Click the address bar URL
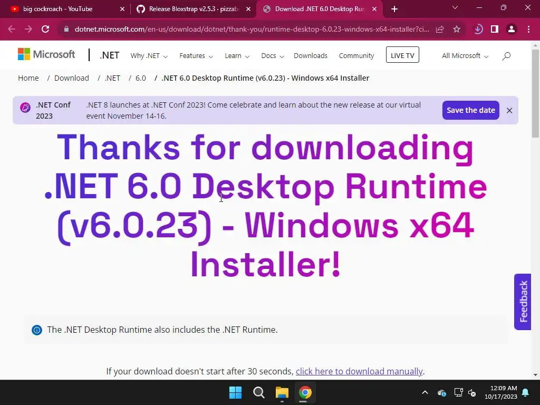The width and height of the screenshot is (540, 405). click(252, 30)
